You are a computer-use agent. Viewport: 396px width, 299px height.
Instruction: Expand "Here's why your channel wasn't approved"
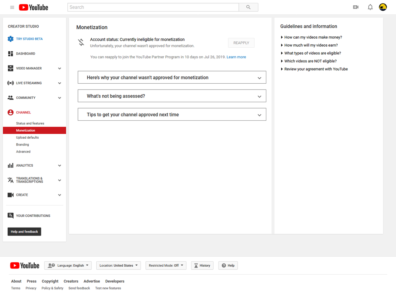172,77
